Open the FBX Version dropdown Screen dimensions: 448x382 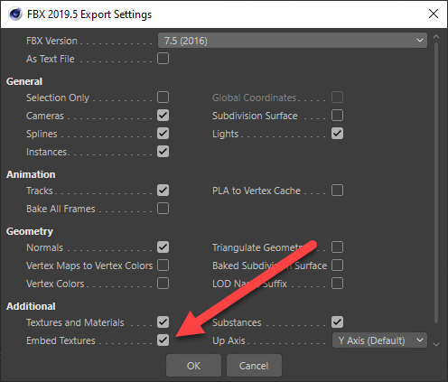(x=293, y=41)
